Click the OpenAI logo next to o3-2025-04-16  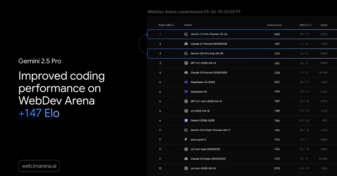coord(186,111)
